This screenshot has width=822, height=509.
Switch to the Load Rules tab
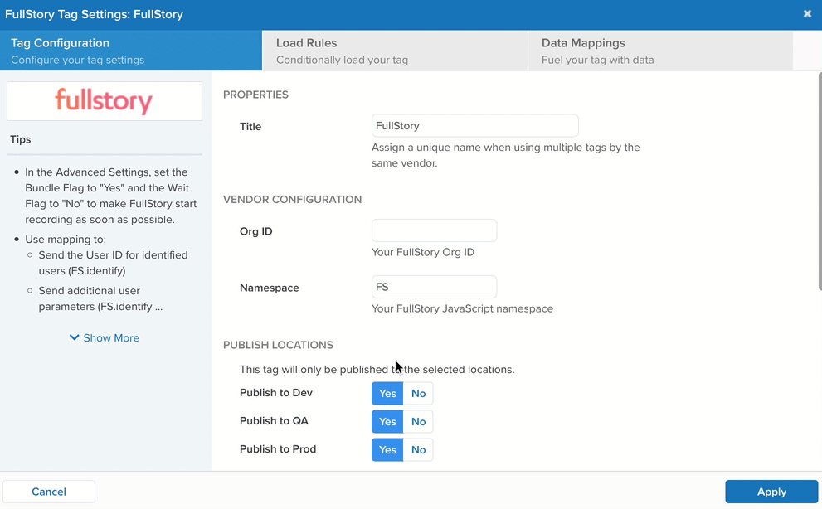tap(395, 51)
